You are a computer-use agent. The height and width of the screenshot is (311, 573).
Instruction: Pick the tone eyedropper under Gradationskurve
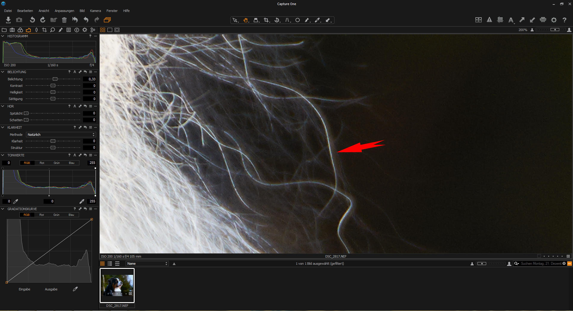(75, 289)
